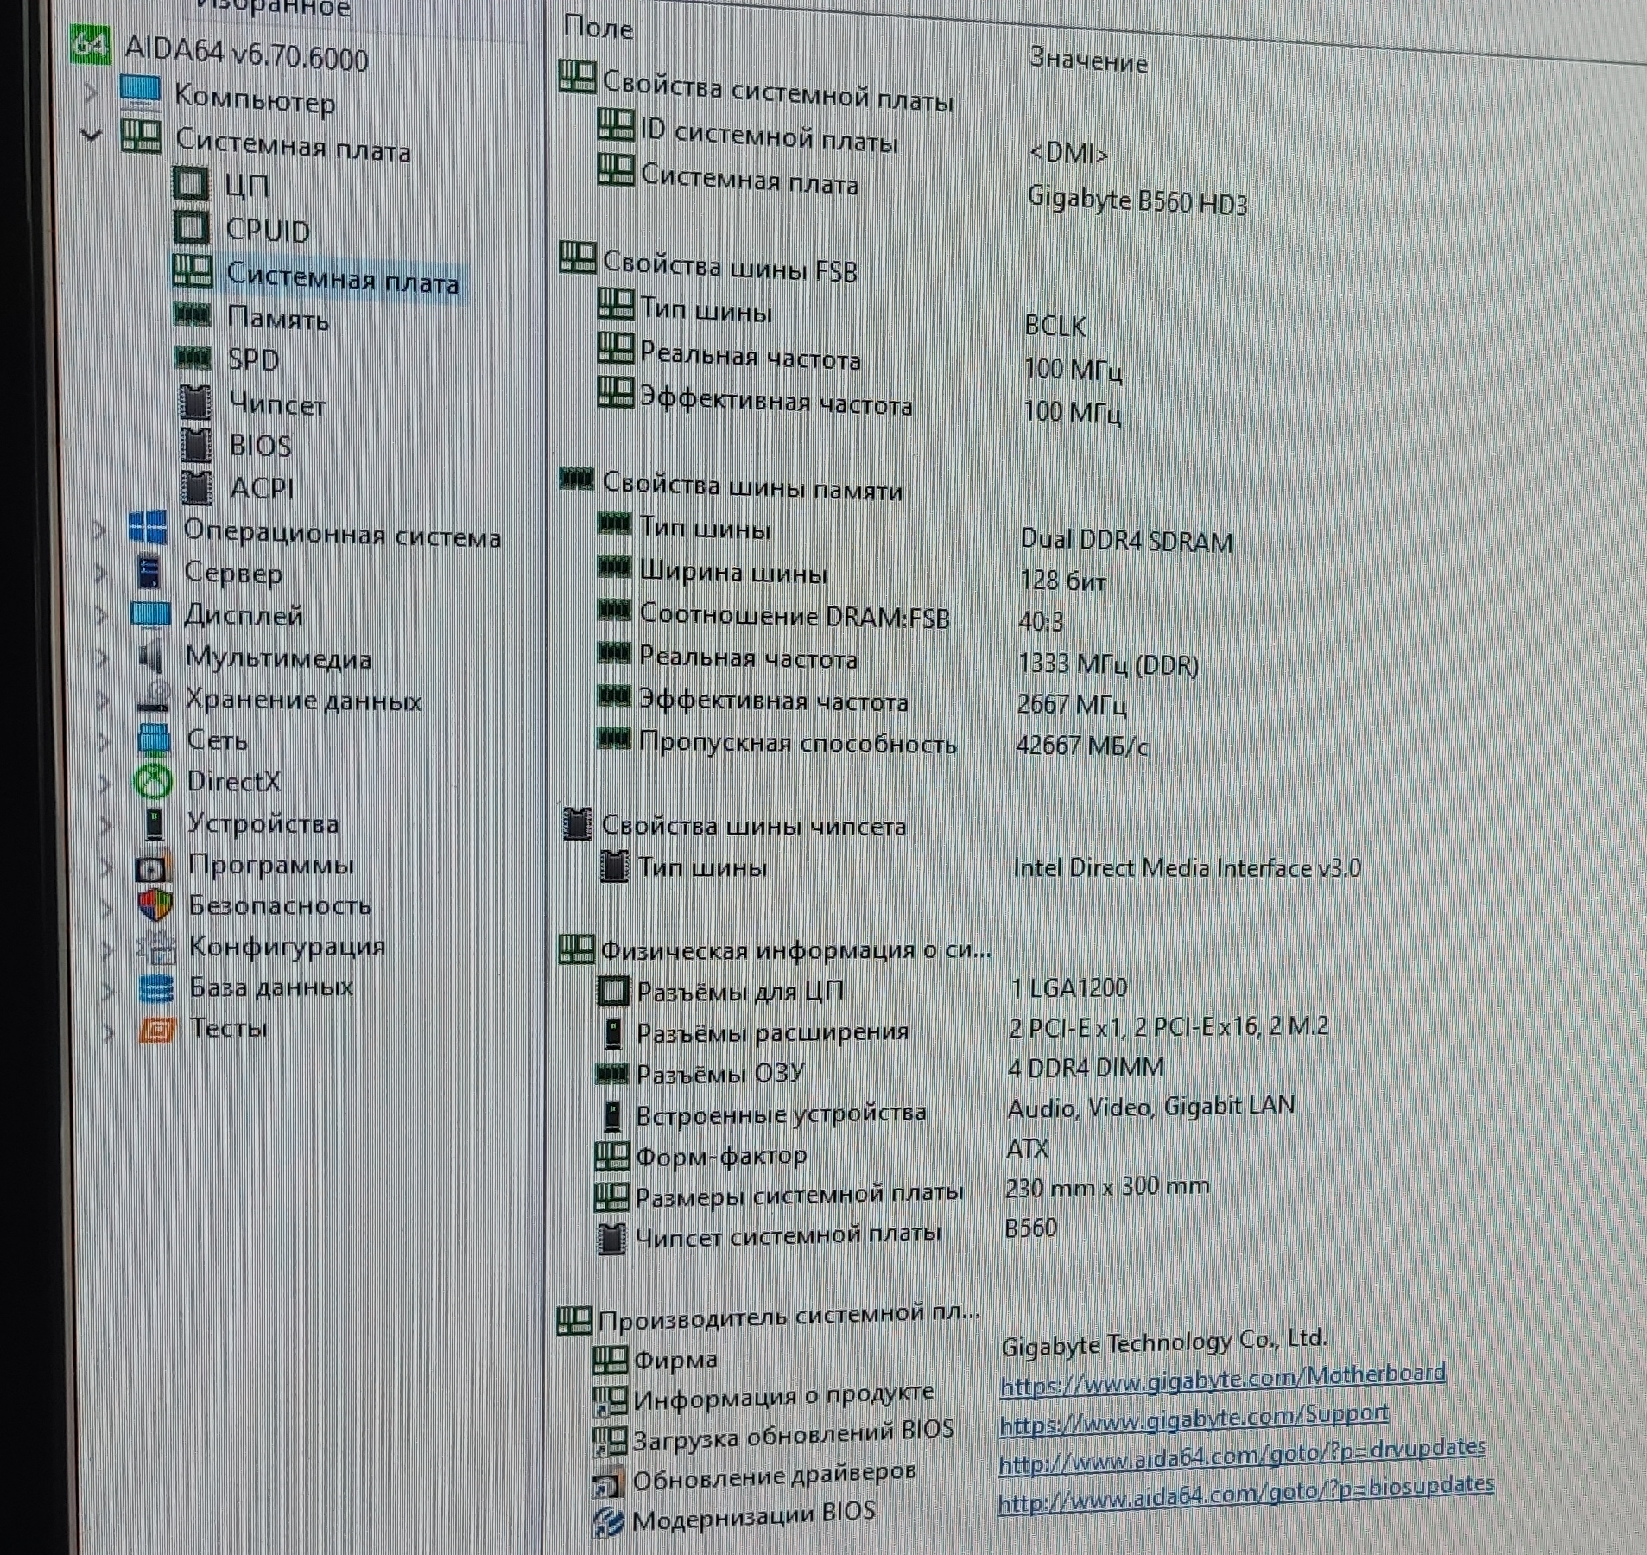Click the Мультимедиа speaker icon
Screen dimensions: 1647x1555
pos(151,656)
